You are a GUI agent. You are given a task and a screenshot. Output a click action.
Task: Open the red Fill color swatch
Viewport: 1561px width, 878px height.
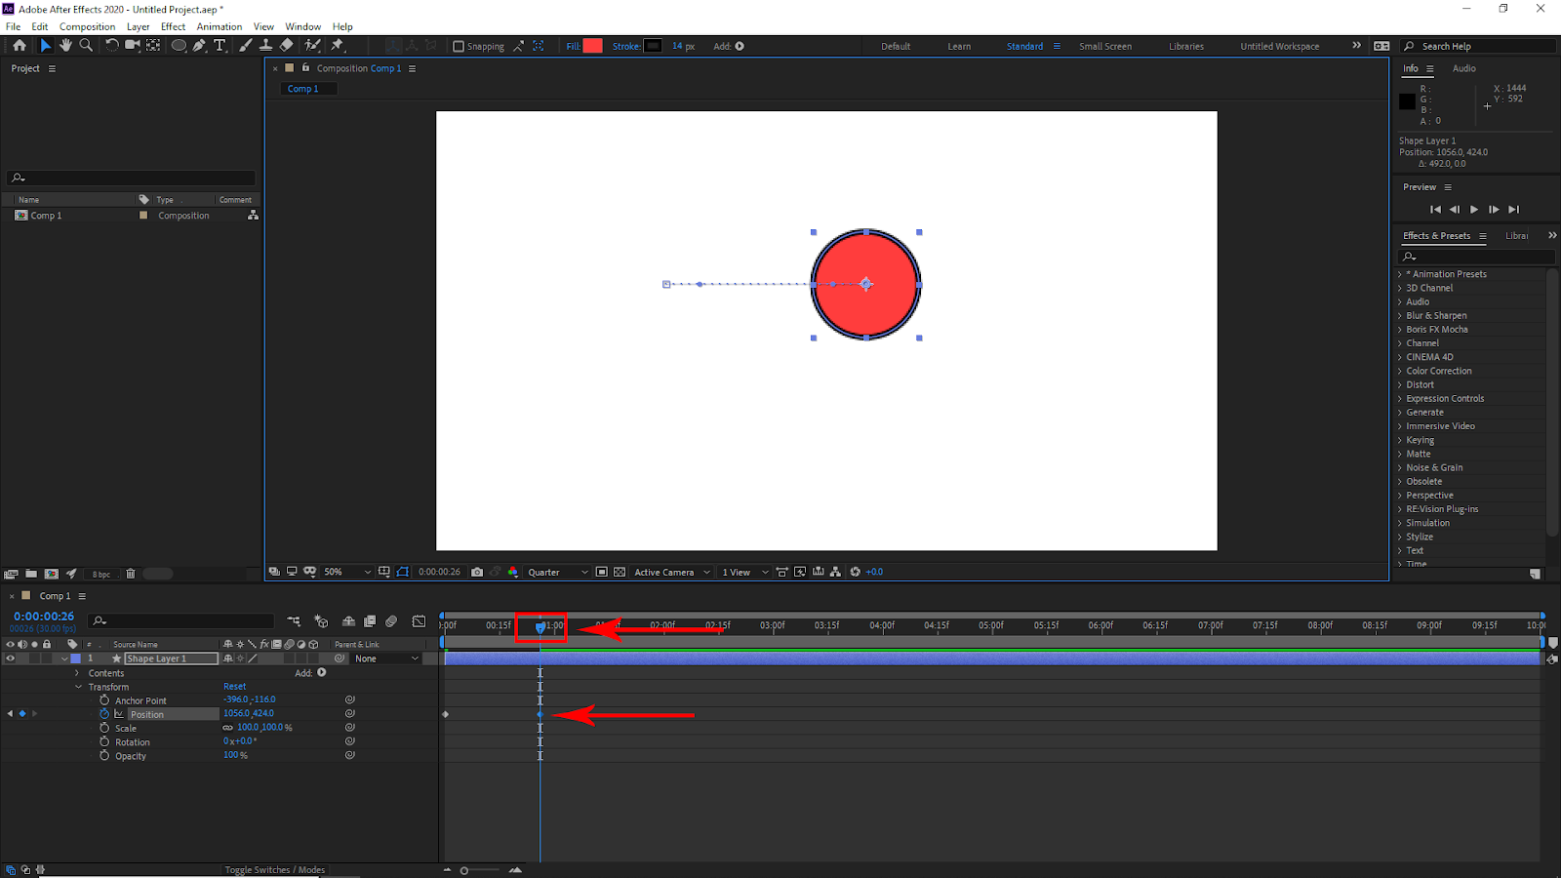[x=592, y=46]
